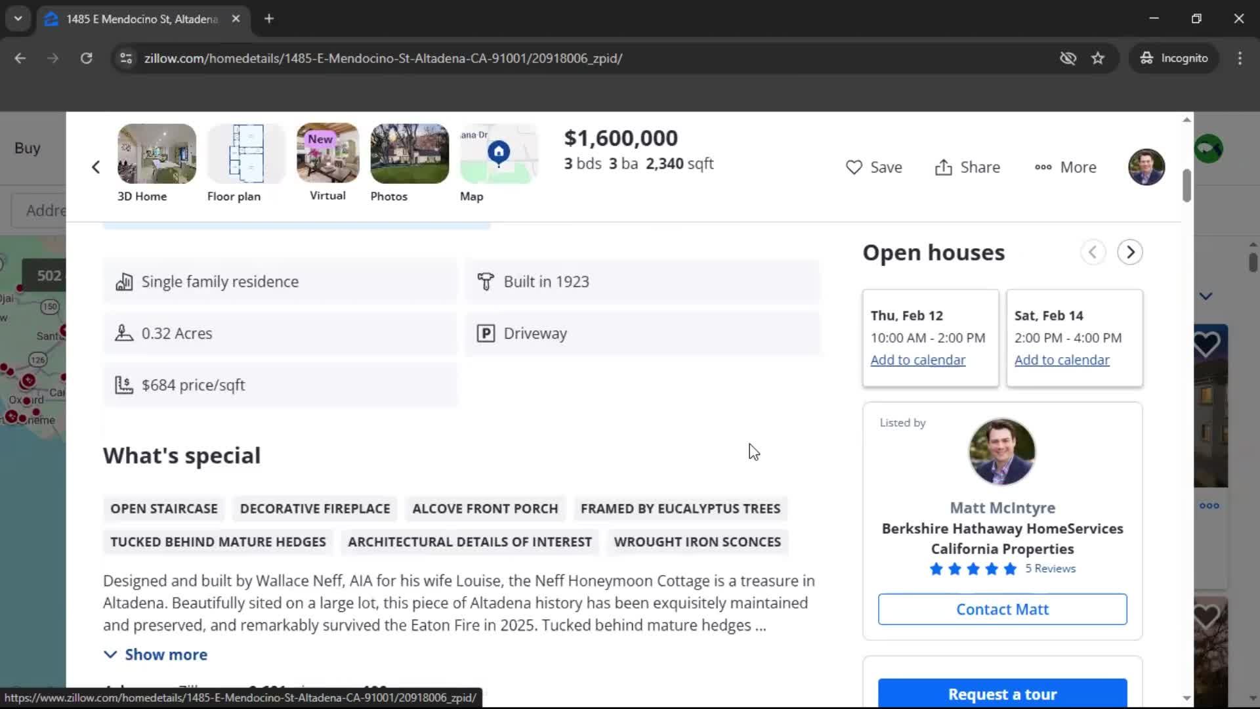The width and height of the screenshot is (1260, 709).
Task: Toggle the bookmark star in the address bar
Action: (1098, 58)
